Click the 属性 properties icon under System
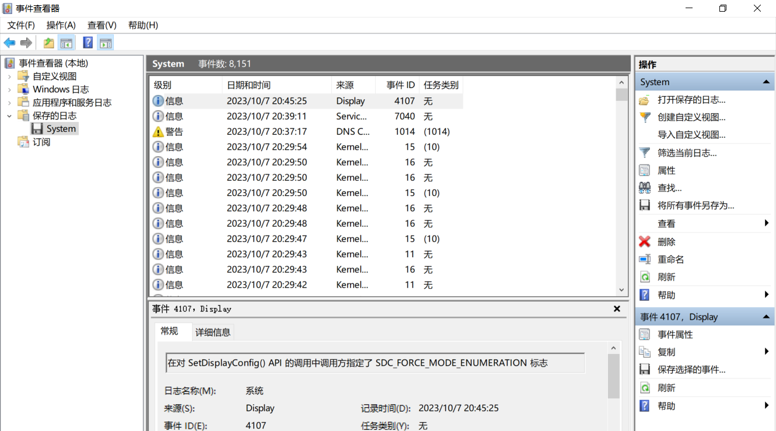 (x=645, y=170)
